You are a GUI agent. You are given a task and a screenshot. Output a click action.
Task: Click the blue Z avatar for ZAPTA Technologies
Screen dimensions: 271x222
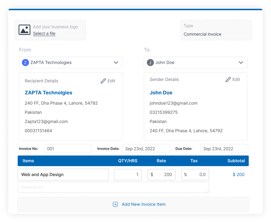pyautogui.click(x=25, y=63)
